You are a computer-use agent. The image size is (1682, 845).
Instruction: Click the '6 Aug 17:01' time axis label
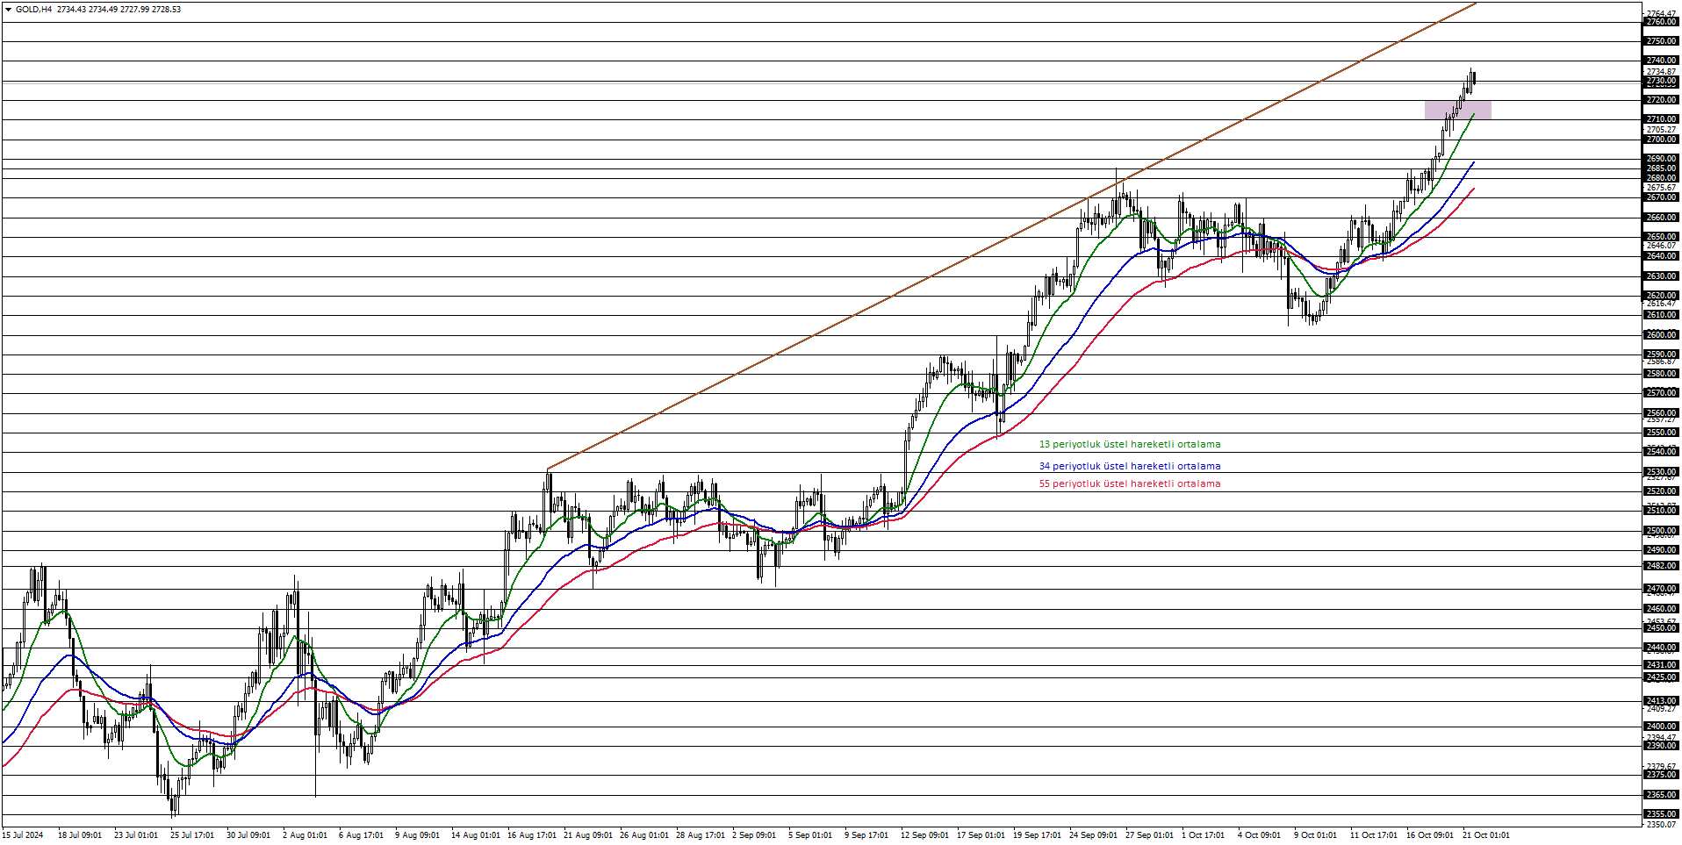[361, 835]
